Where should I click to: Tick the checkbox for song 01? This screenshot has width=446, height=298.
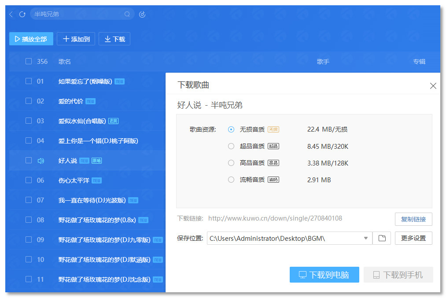(x=29, y=81)
